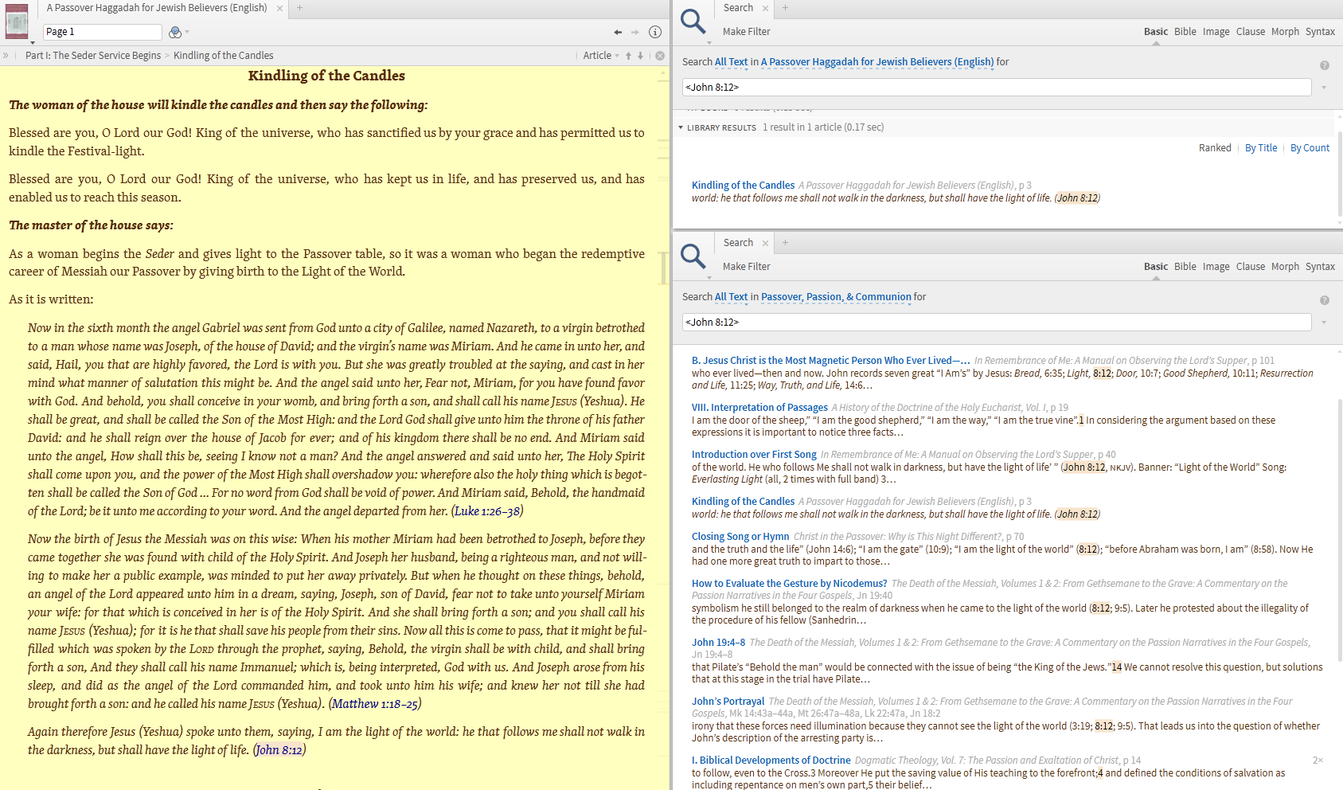Click 'Kindling of the Candles' breadcrumb in locator bar

coord(223,56)
